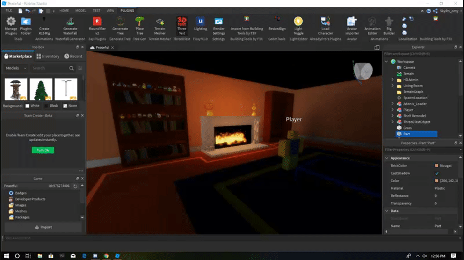
Task: Open the Rig Builder
Action: [389, 26]
